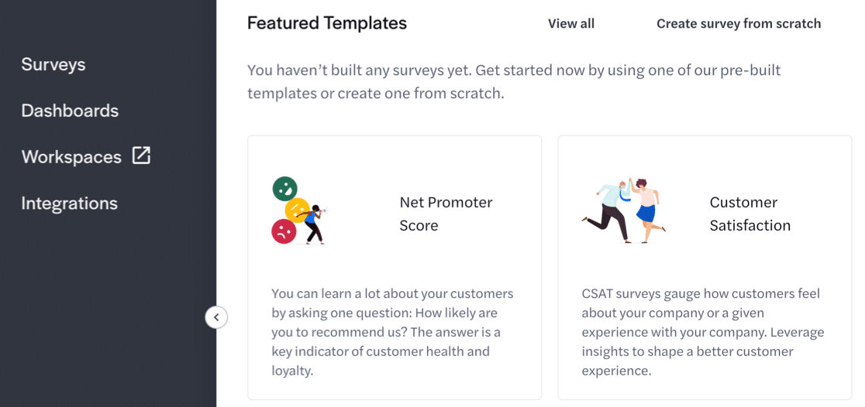Click the View all templates link
865x407 pixels.
point(571,24)
